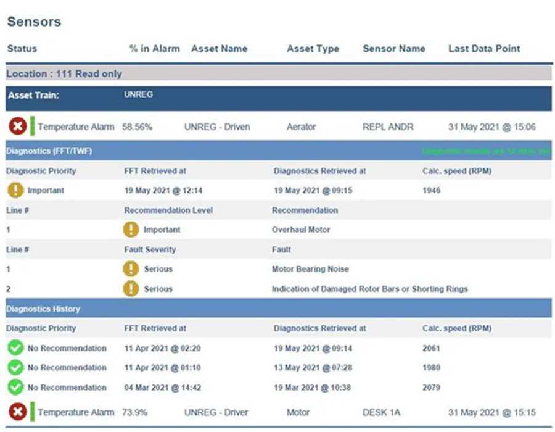Click the No Recommendation check icon for 11 Apr 2021 @ 01:10
Image resolution: width=555 pixels, height=432 pixels.
pyautogui.click(x=15, y=368)
